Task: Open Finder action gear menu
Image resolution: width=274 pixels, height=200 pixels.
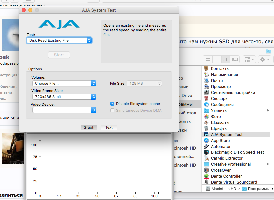Action: (x=265, y=59)
